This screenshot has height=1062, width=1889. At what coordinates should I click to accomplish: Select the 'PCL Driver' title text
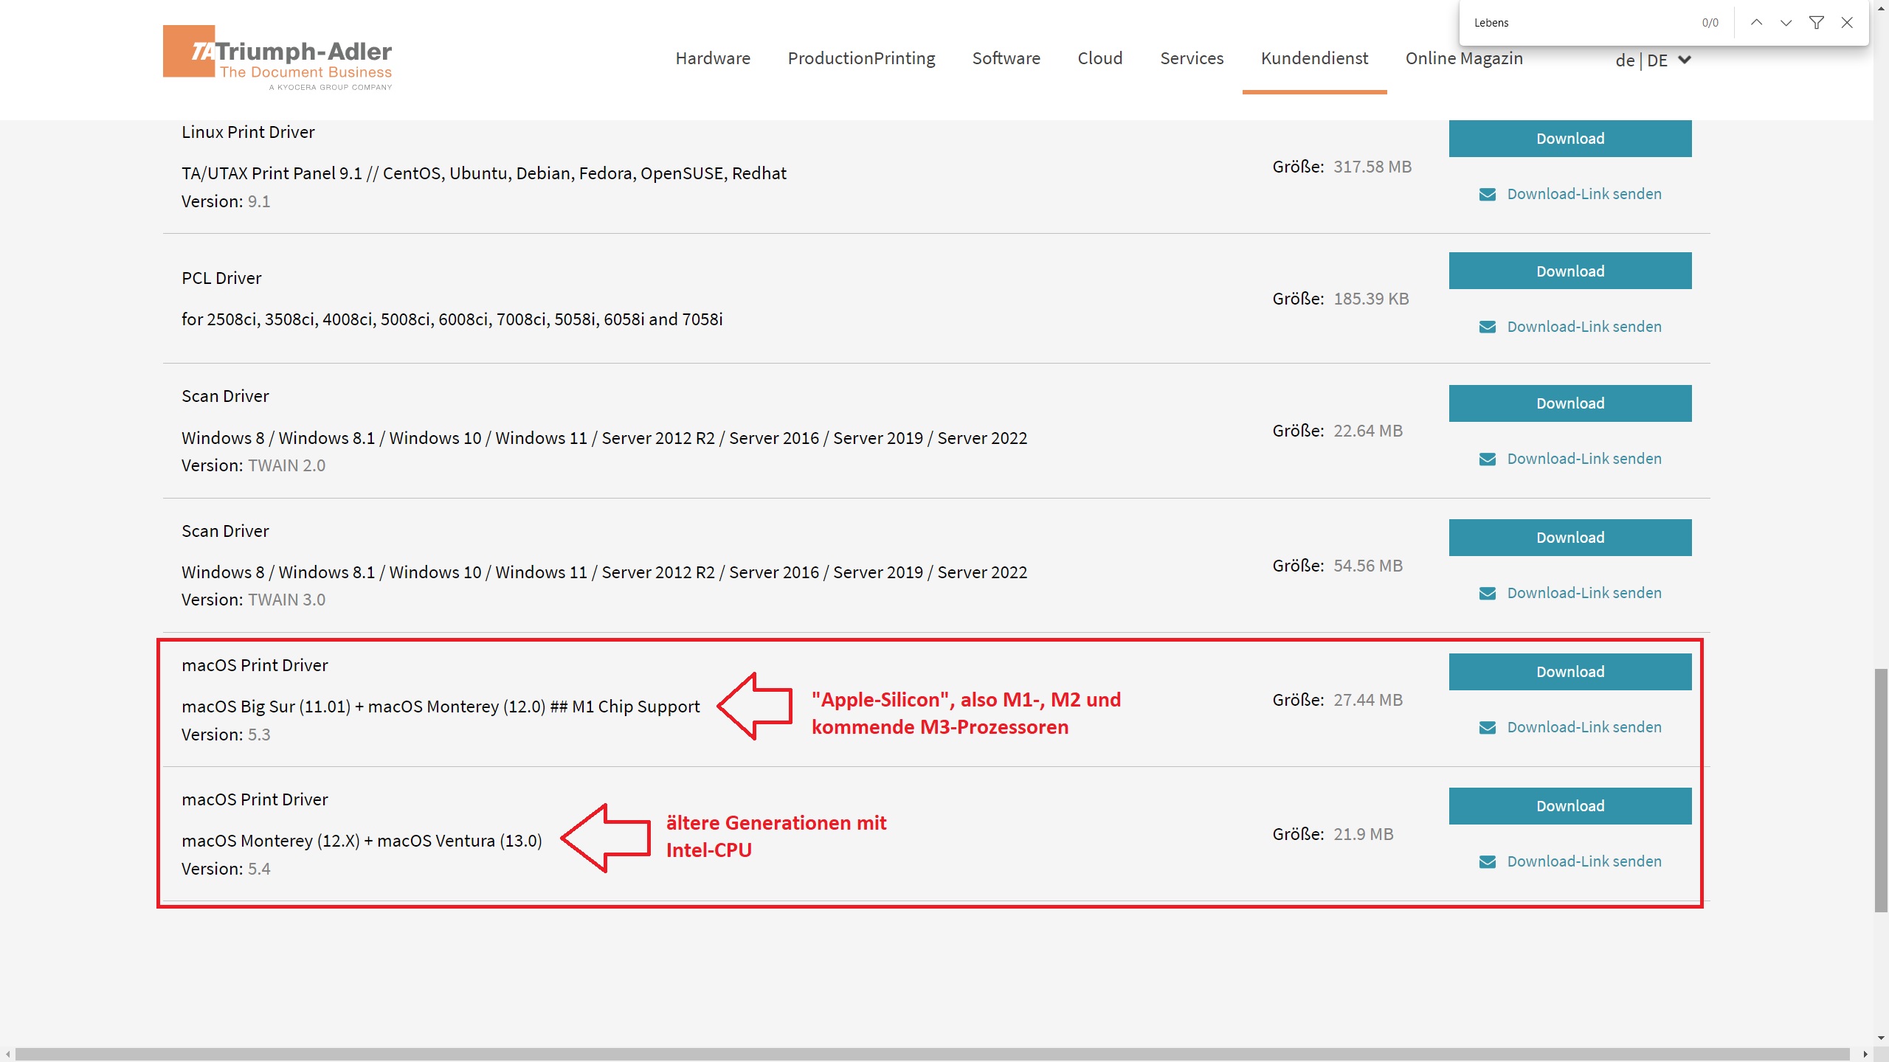tap(221, 278)
